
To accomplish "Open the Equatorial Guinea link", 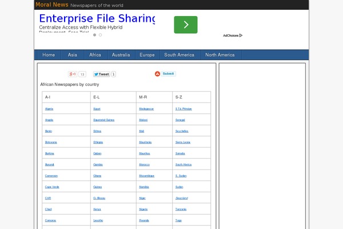I will 103,120.
